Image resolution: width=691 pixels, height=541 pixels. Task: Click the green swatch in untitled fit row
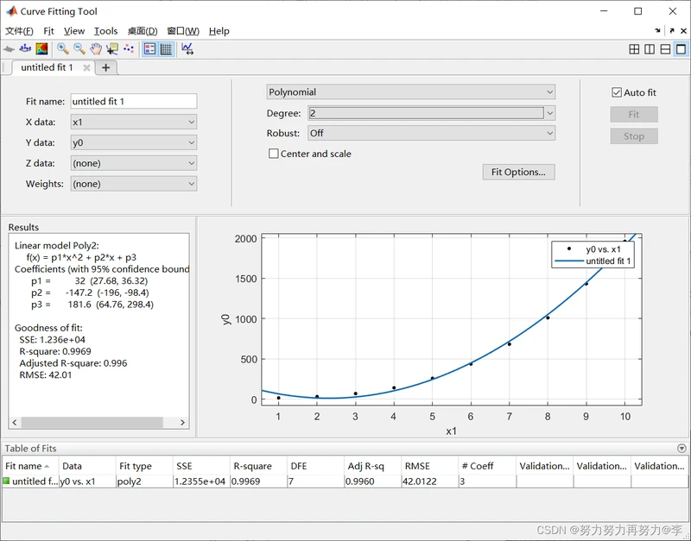pyautogui.click(x=6, y=481)
